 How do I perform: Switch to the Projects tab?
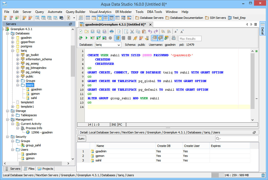[x=45, y=169]
